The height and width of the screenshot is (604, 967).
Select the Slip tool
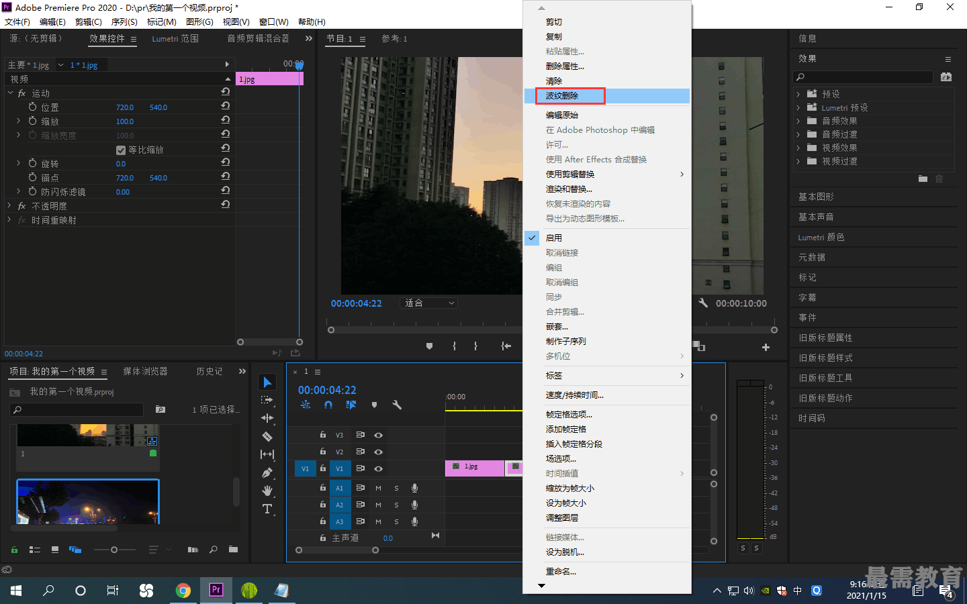267,454
